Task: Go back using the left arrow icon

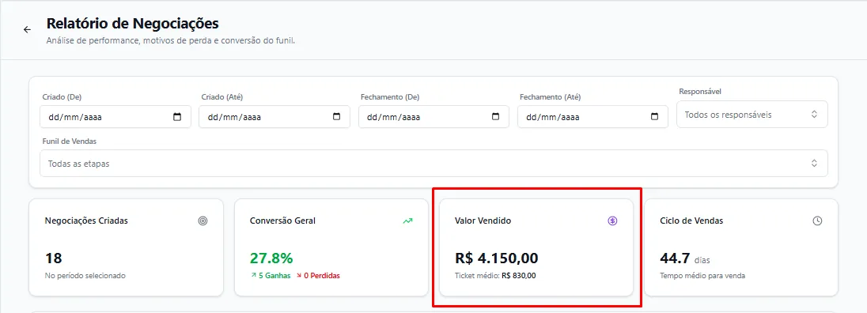Action: coord(27,30)
